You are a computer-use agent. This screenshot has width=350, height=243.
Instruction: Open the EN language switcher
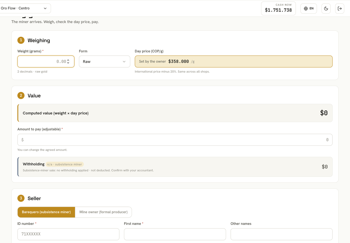pos(308,9)
